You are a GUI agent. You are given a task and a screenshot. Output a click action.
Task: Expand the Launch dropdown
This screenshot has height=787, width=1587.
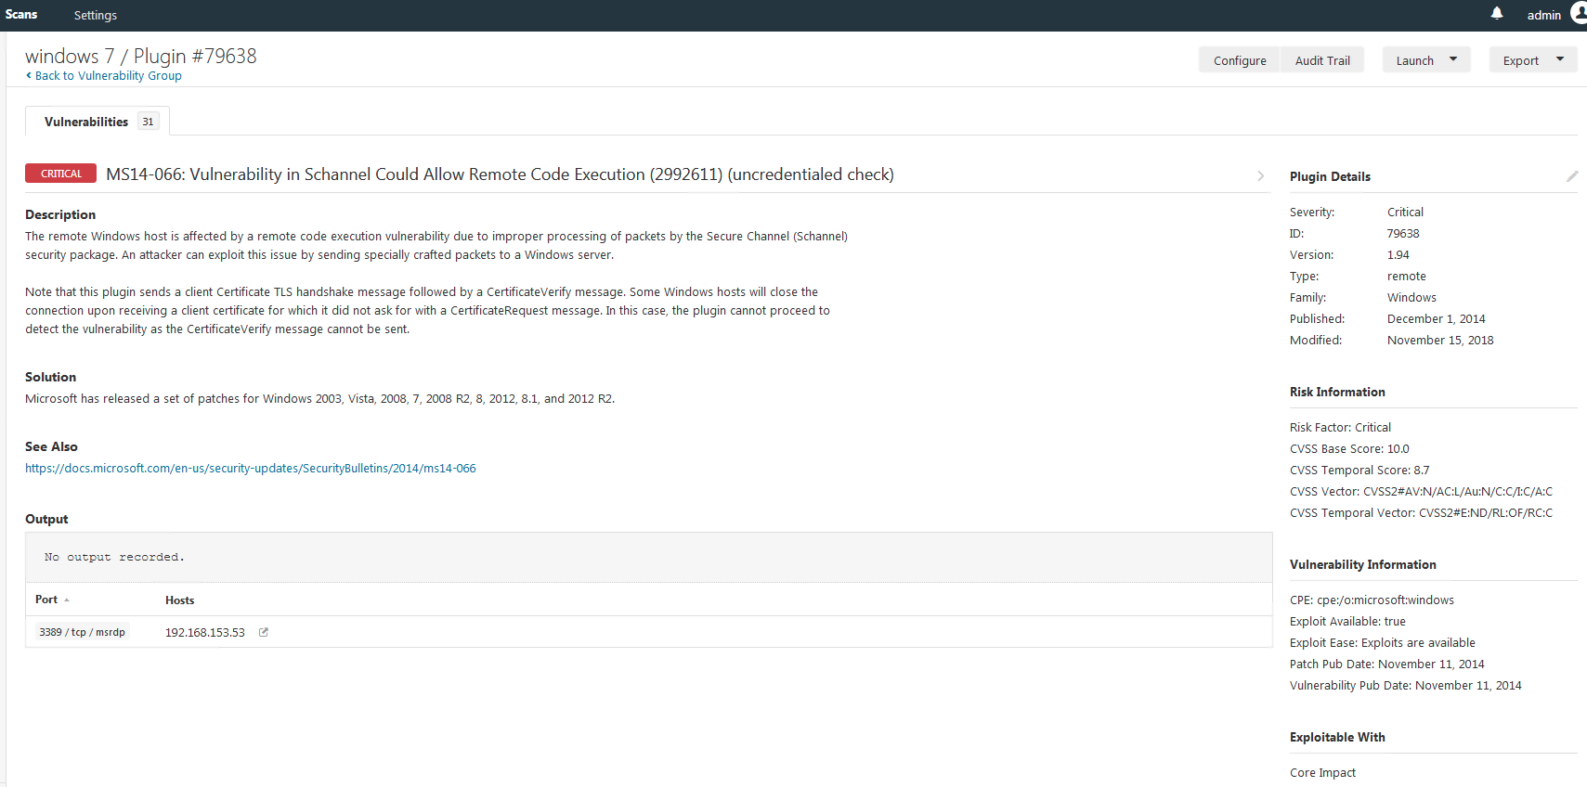click(x=1453, y=59)
